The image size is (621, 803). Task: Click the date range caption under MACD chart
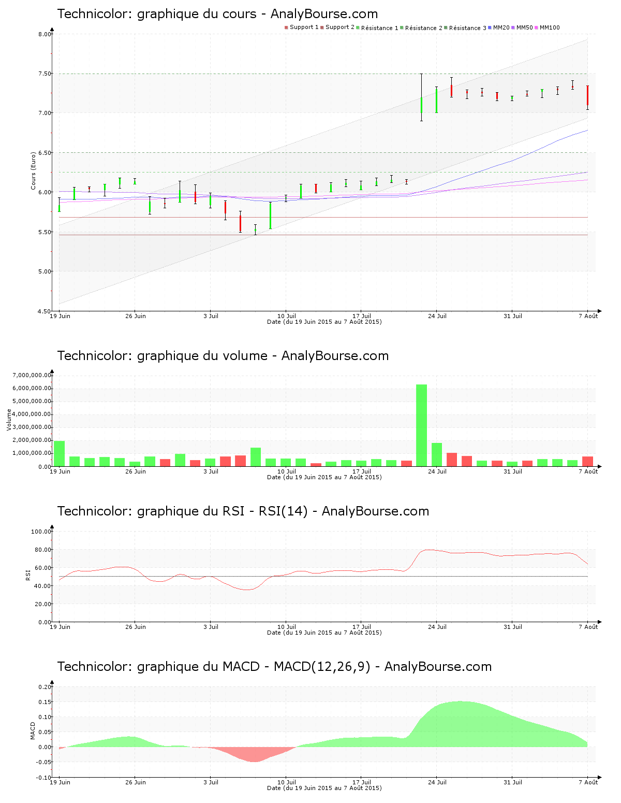click(x=324, y=788)
